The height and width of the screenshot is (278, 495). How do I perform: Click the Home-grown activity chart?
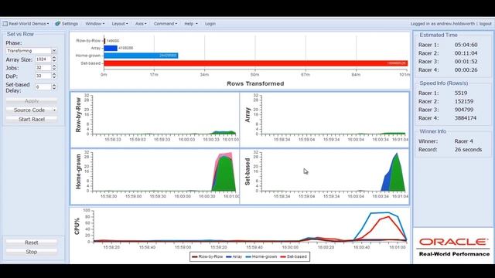click(x=155, y=176)
